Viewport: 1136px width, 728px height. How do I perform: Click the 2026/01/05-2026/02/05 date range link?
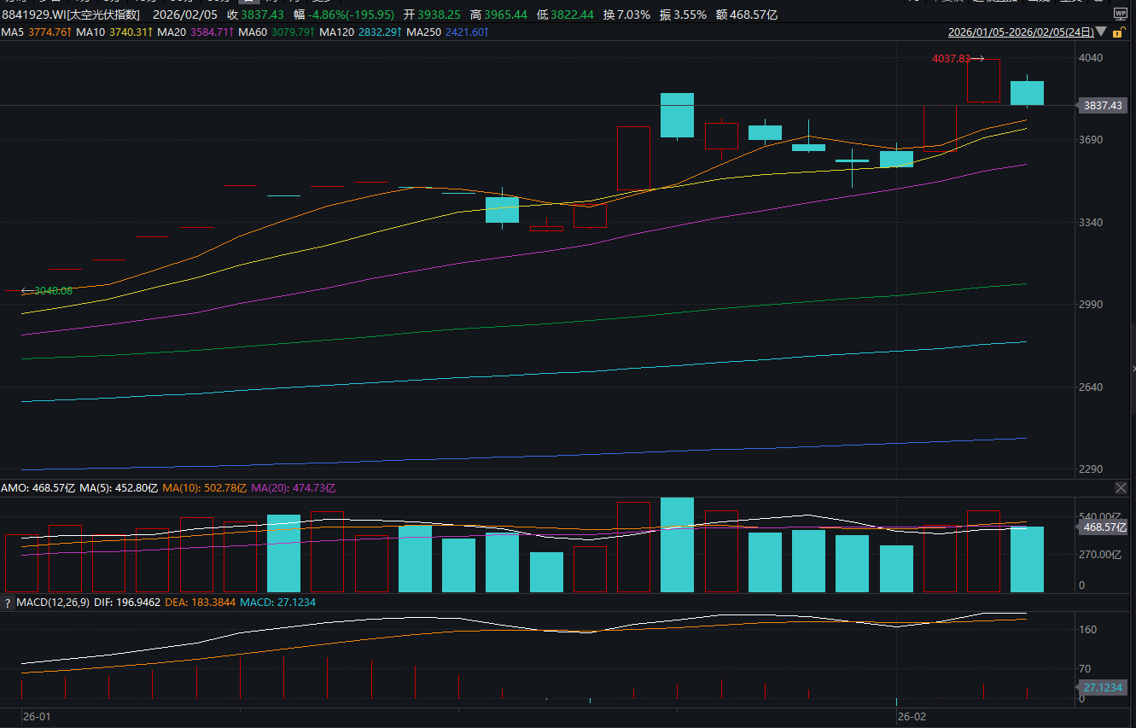[x=1019, y=32]
